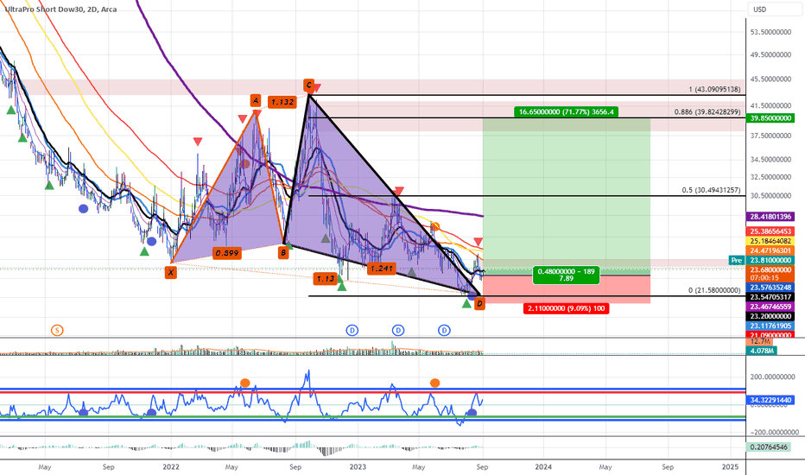Select the green 0.48000000 - 189 position label
This screenshot has width=805, height=475.
pos(567,275)
